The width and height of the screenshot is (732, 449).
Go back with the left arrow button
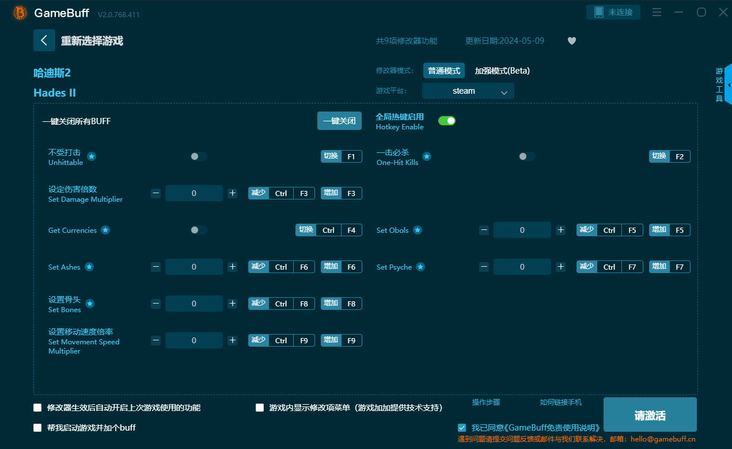(x=44, y=40)
